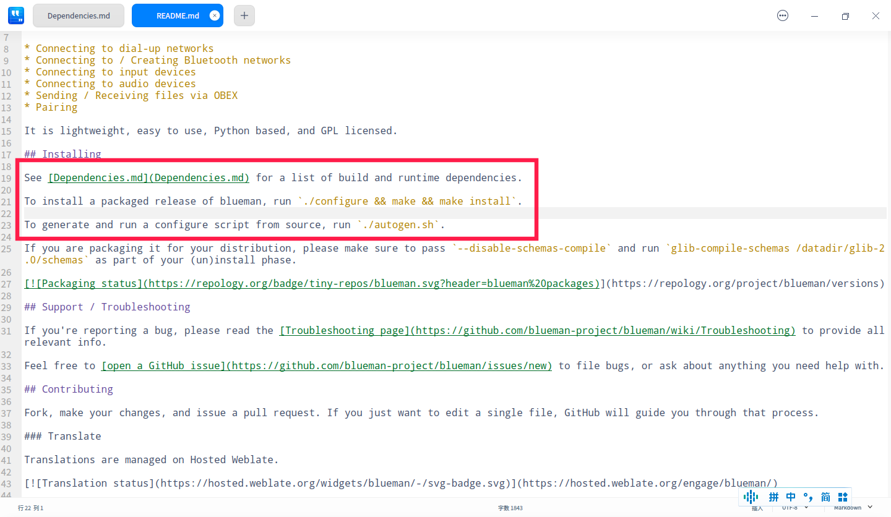Screen dimensions: 891x517
Task: Select the README.md tab
Action: pyautogui.click(x=178, y=15)
